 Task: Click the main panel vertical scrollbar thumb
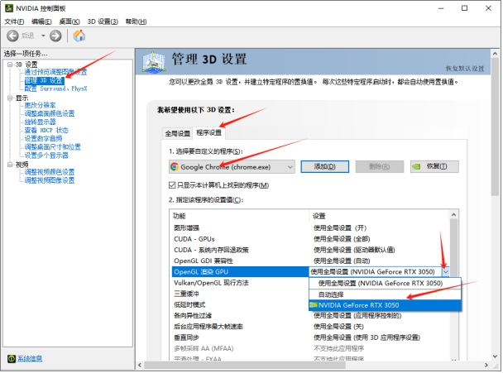tap(495, 127)
